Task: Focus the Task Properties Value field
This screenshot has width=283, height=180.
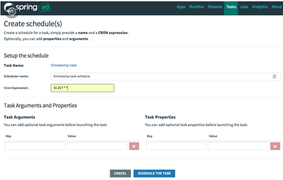Action: click(238, 146)
